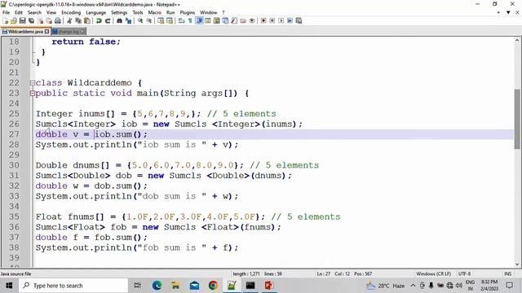This screenshot has width=522, height=293.
Task: Open the Language menu
Action: pos(96,13)
